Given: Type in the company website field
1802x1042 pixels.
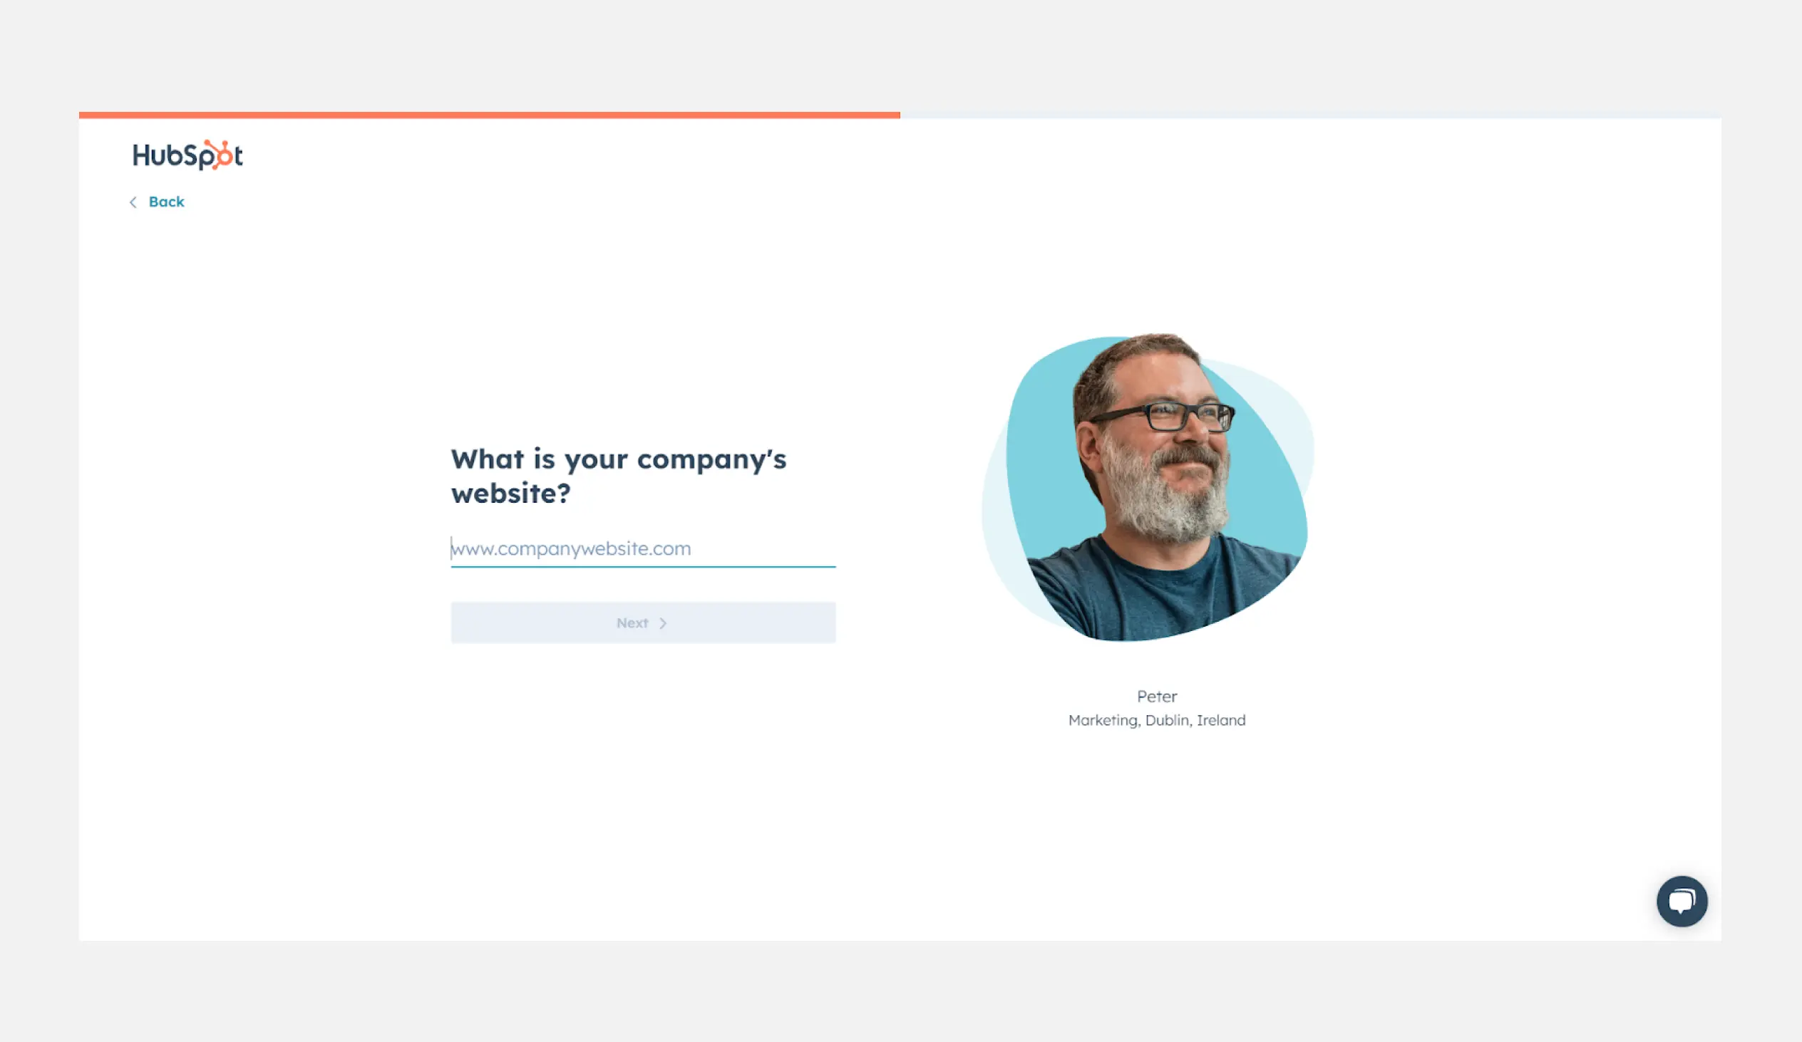Looking at the screenshot, I should (643, 548).
